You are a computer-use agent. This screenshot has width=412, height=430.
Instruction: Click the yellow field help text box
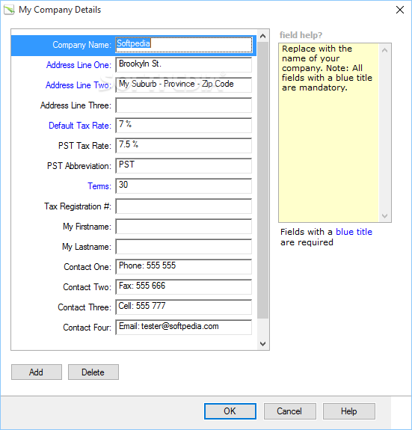(x=329, y=132)
